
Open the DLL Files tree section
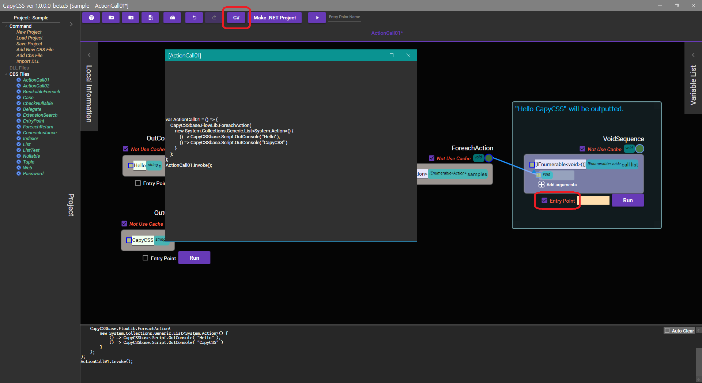click(19, 68)
